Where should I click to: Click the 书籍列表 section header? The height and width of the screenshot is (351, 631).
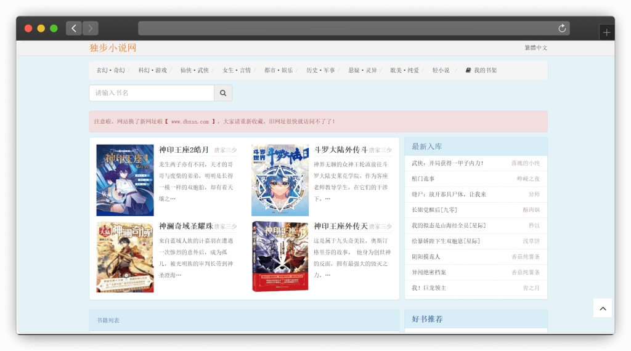244,320
